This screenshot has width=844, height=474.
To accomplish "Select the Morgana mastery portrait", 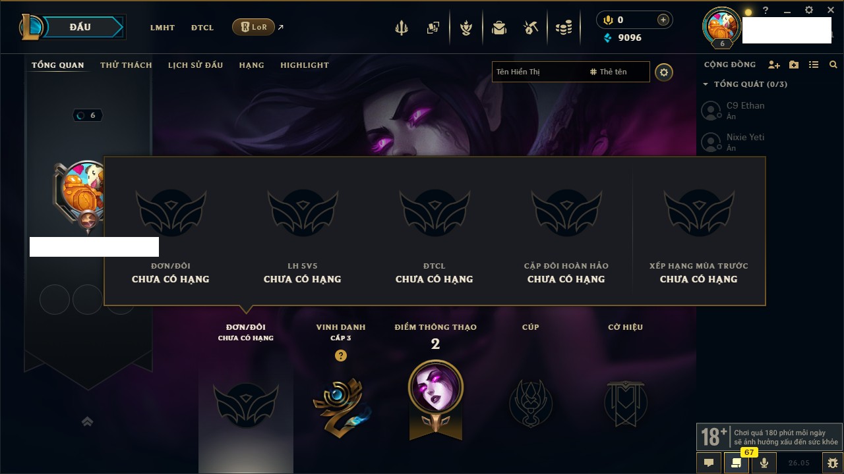I will (x=436, y=388).
